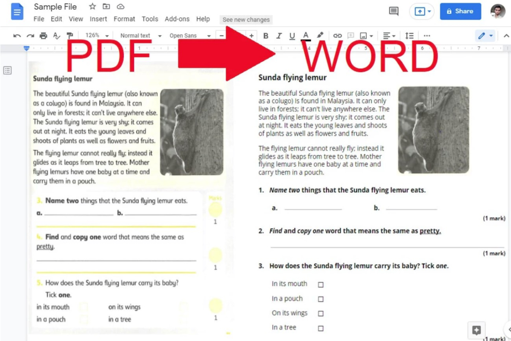511x341 pixels.
Task: Open the Normal text style dropdown
Action: 141,36
